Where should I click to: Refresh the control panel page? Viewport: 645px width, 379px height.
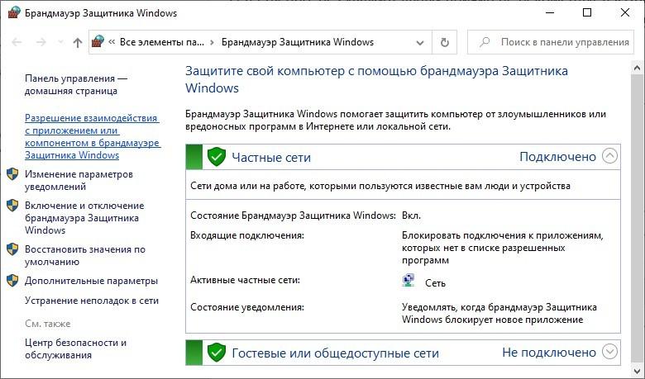point(445,42)
